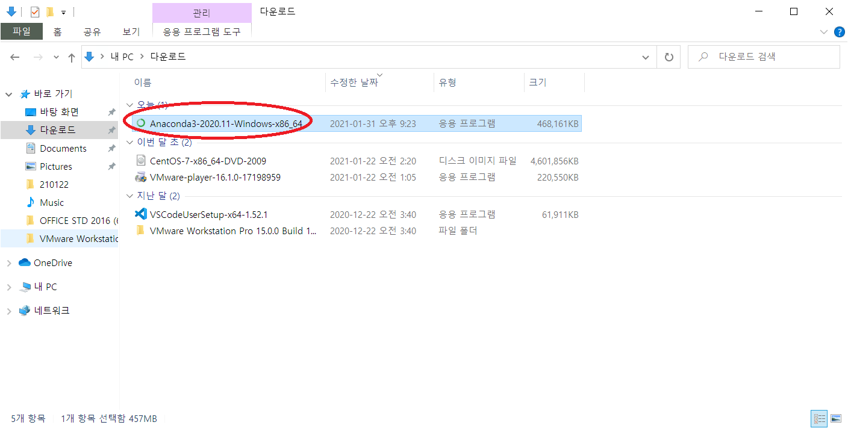Click the address bar location icon
The width and height of the screenshot is (848, 428).
pyautogui.click(x=90, y=57)
